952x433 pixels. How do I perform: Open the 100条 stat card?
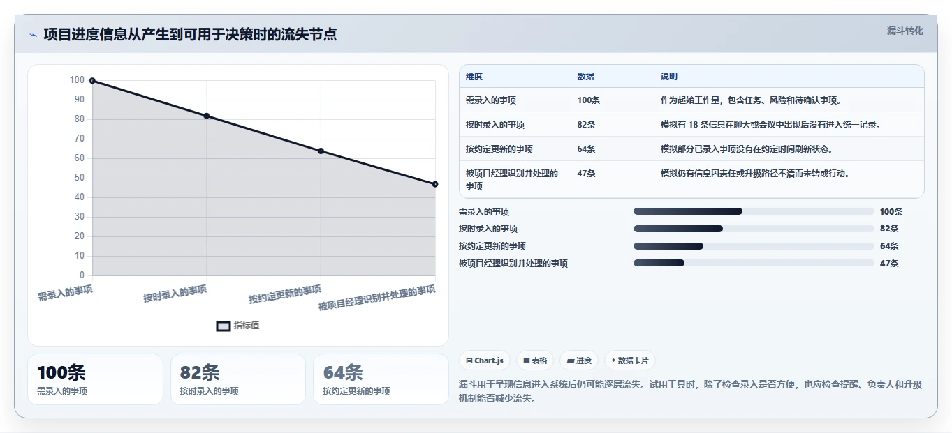pyautogui.click(x=95, y=379)
